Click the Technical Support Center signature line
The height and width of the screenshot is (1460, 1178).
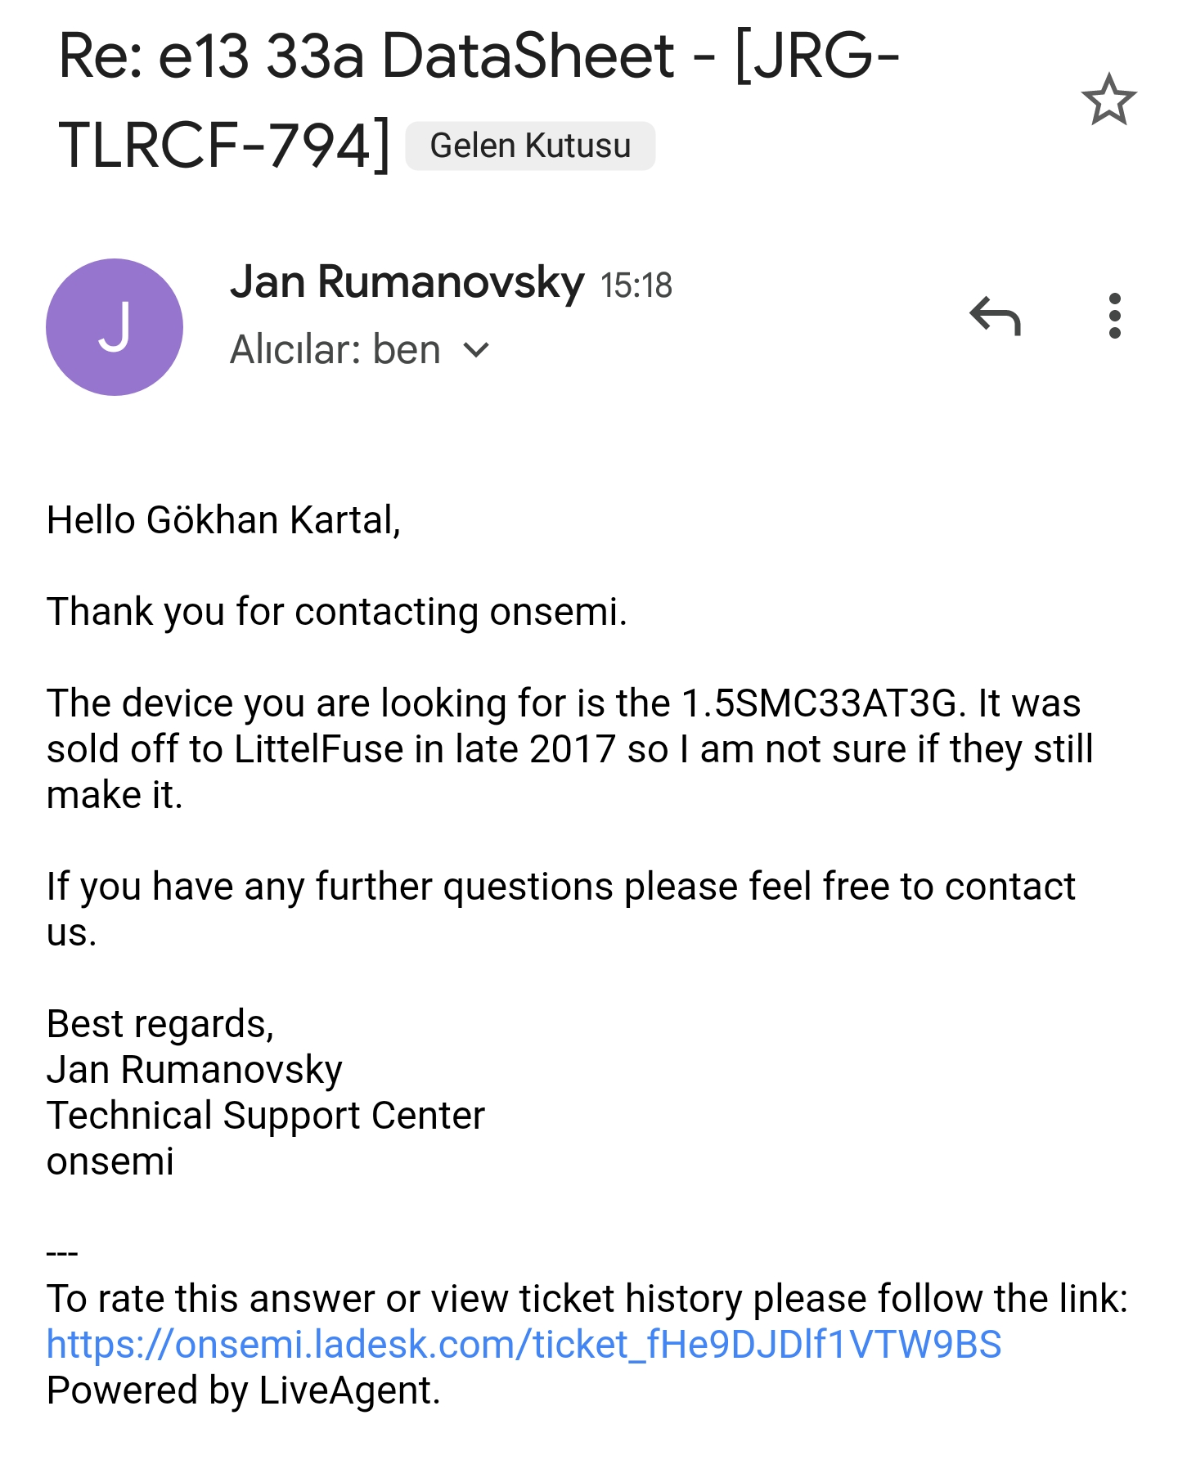tap(266, 1116)
